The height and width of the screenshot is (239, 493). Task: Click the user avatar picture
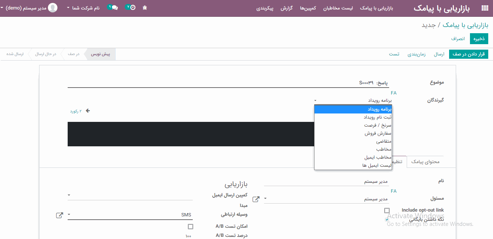53,8
